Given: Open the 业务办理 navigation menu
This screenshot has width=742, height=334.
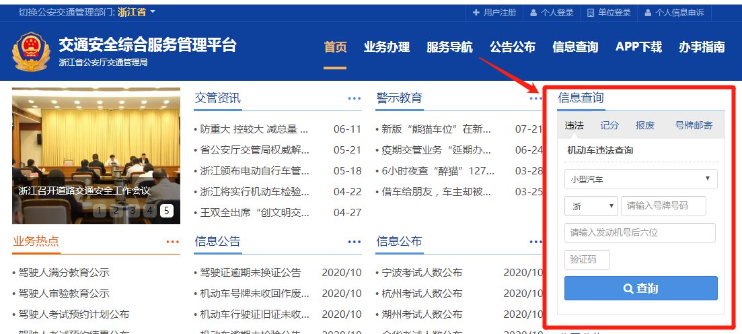Looking at the screenshot, I should [386, 47].
